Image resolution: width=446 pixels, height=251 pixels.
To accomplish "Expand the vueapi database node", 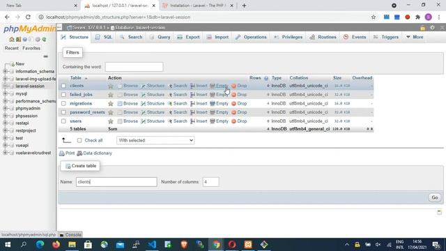I will (x=5, y=145).
